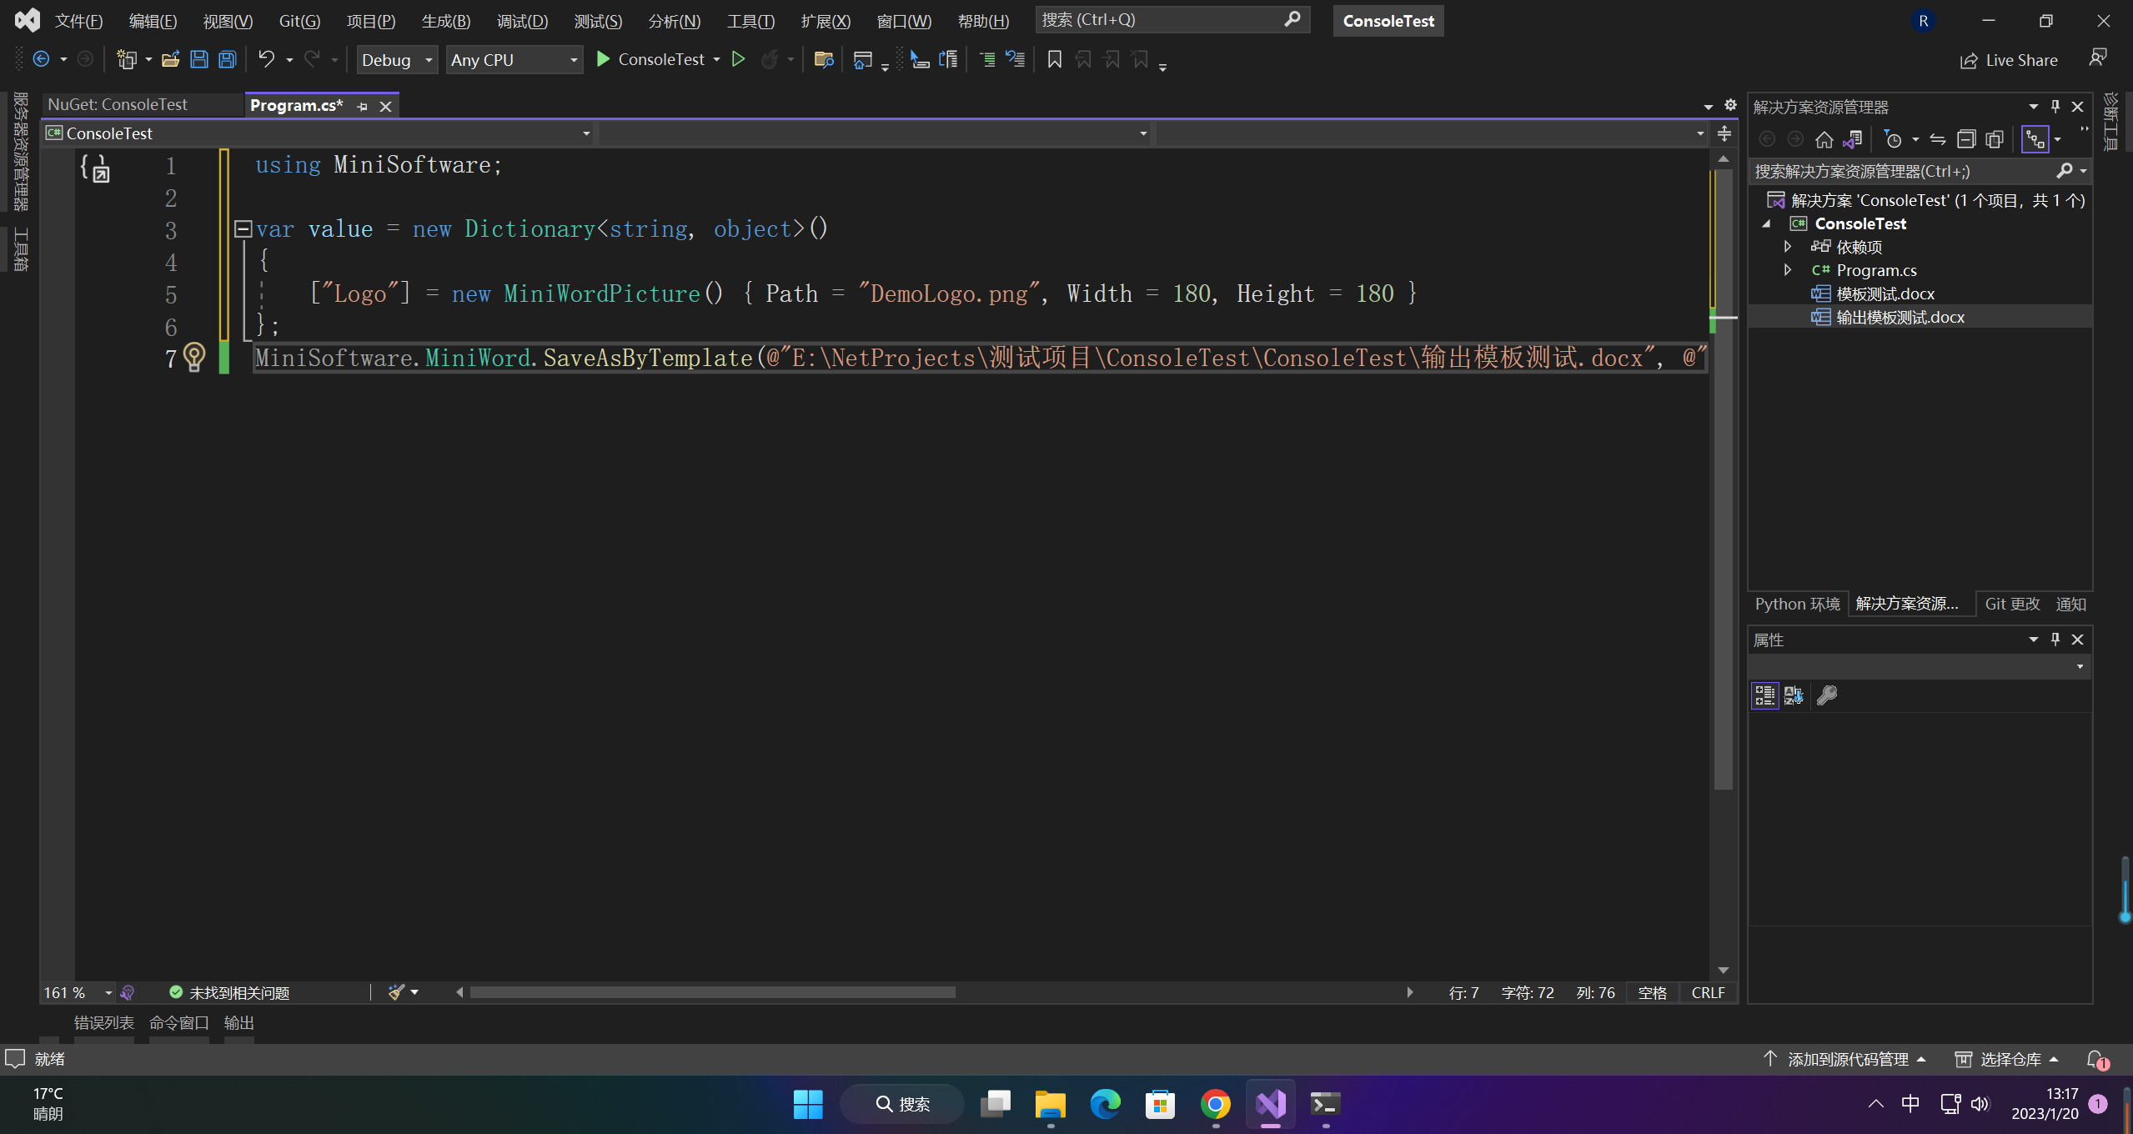Click the Uncomment selected lines icon
Screen dimensions: 2133x1134
point(1016,59)
